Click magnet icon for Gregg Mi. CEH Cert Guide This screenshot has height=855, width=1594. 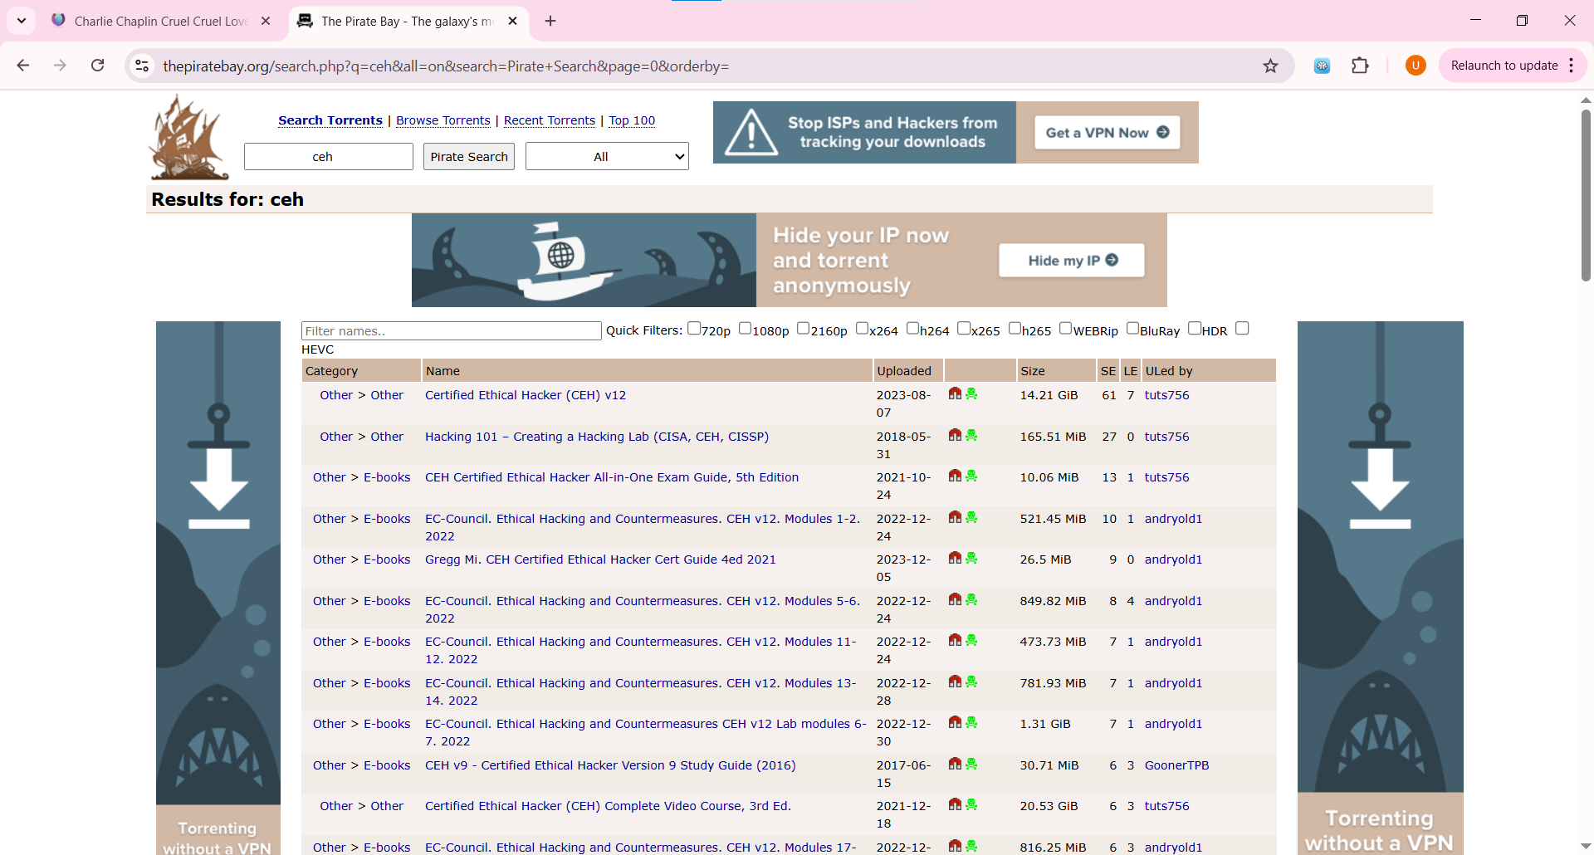pyautogui.click(x=955, y=558)
